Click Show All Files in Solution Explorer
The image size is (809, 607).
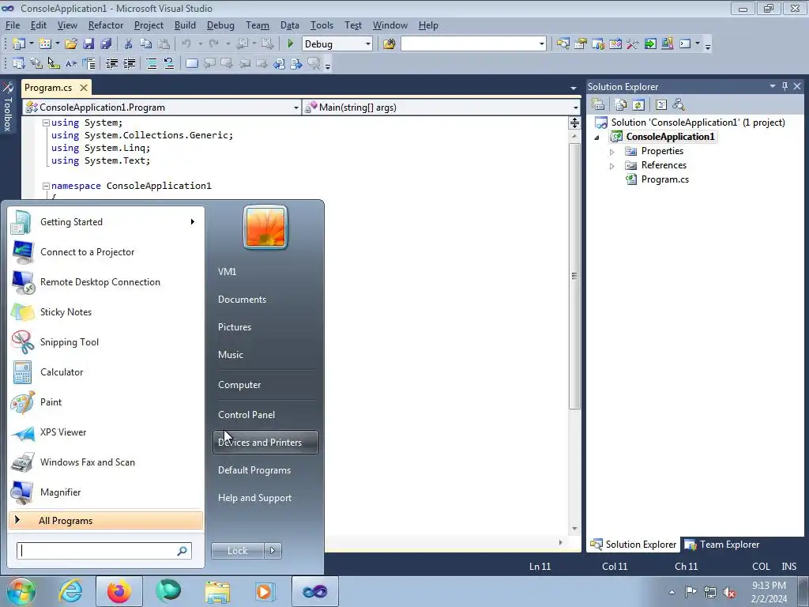[621, 105]
